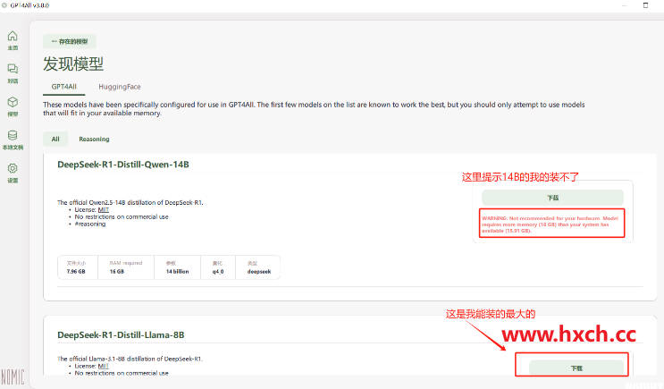
Task: Open the LocalDocs database icon
Action: [13, 135]
